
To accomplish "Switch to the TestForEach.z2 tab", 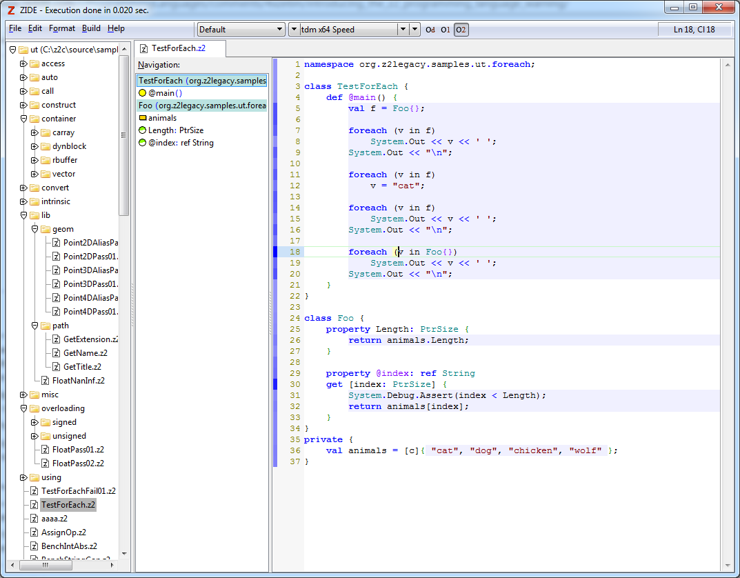I will point(179,48).
